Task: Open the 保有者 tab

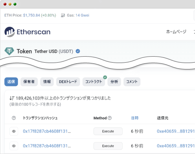Action: tap(29, 82)
